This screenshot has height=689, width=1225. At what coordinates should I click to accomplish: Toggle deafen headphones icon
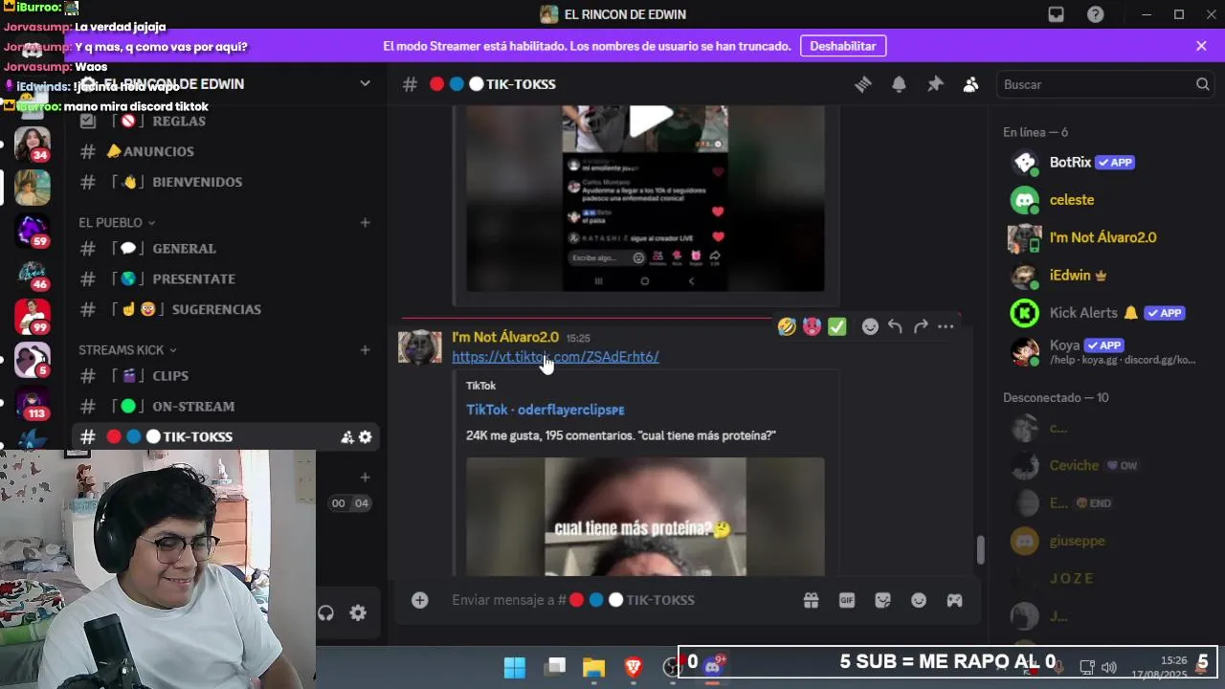[x=325, y=613]
